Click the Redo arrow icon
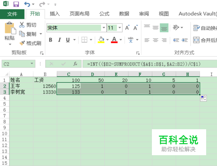Viewport: 217px width, 166px height. 42,4
